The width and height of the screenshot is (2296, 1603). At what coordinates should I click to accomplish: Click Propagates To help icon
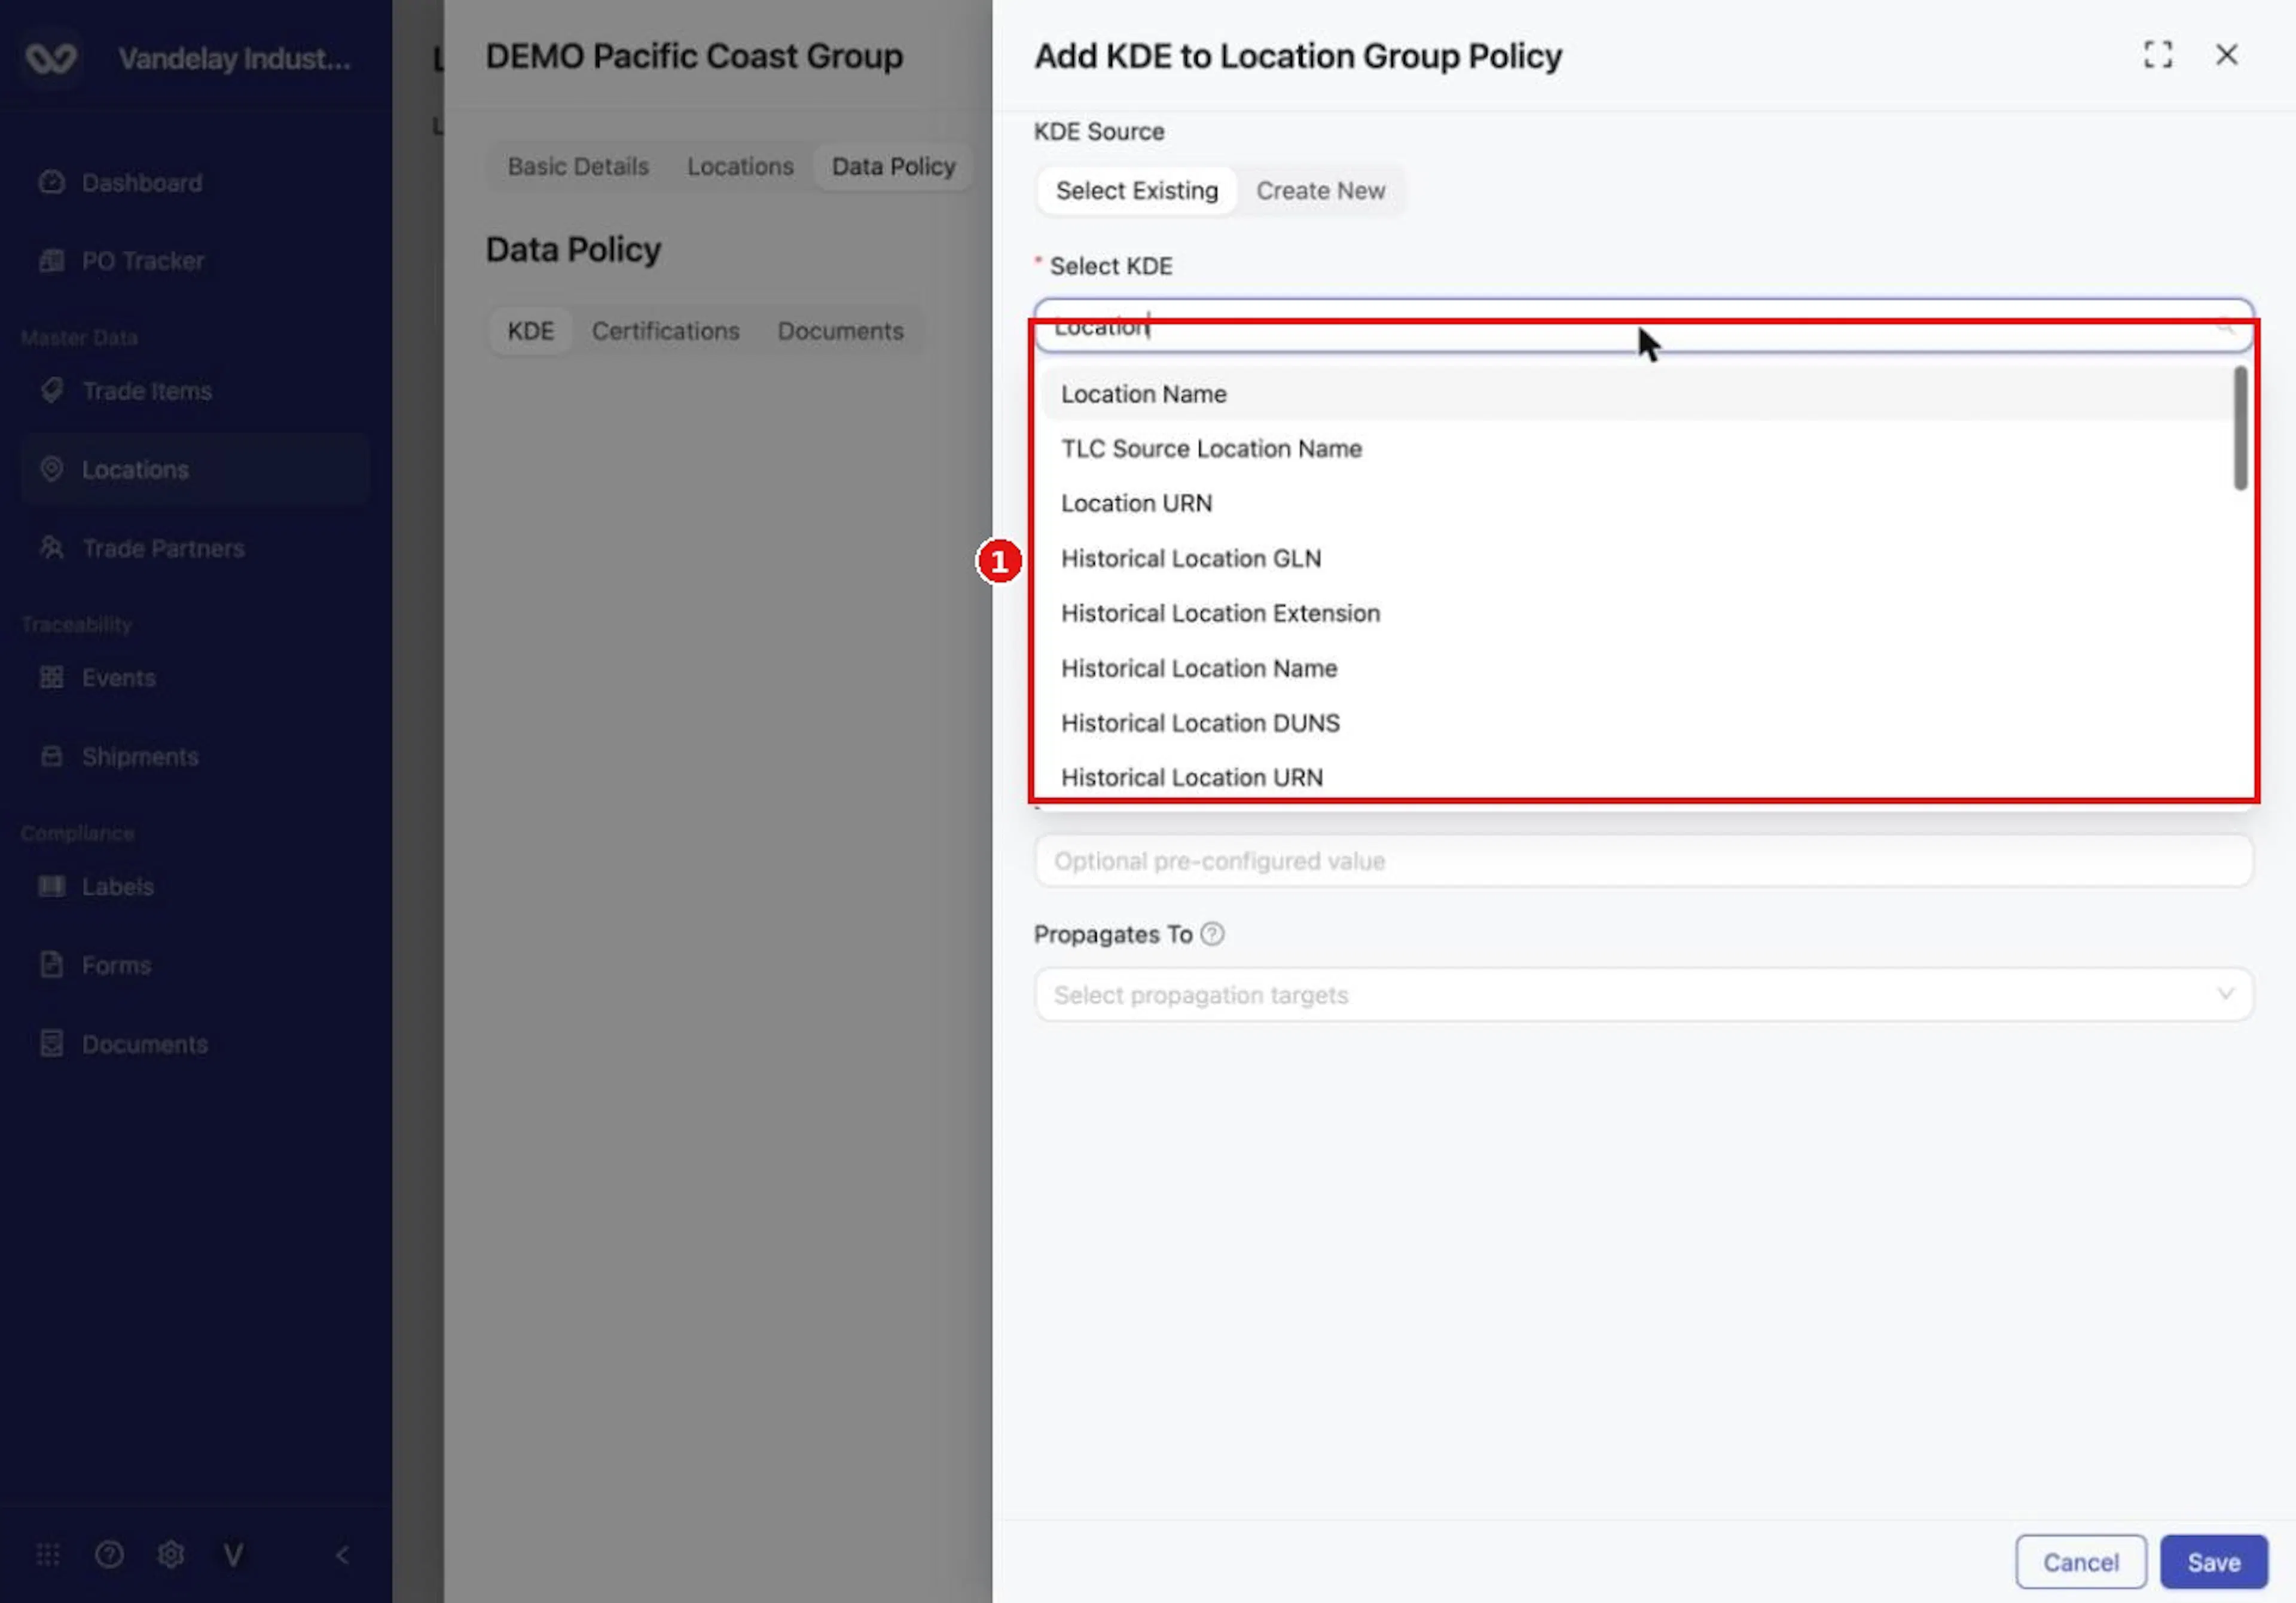click(x=1212, y=934)
